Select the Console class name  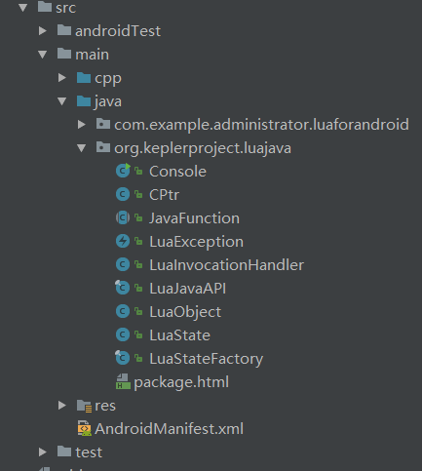pos(177,172)
